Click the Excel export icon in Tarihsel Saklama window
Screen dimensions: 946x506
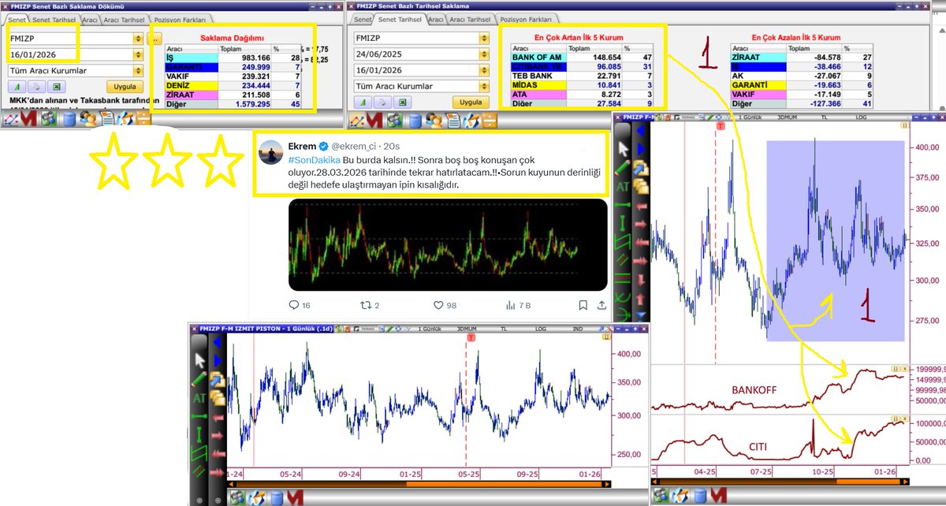click(x=402, y=102)
